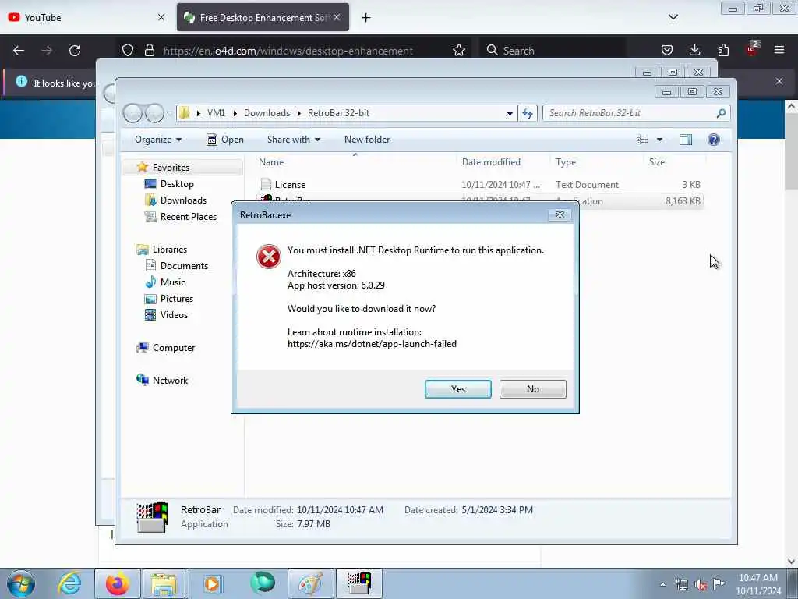Select VM1 in the address breadcrumb
Image resolution: width=798 pixels, height=599 pixels.
216,113
